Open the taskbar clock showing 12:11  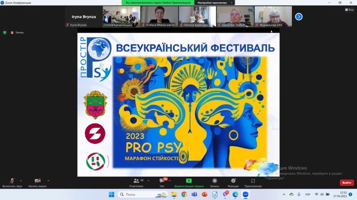tap(340, 194)
